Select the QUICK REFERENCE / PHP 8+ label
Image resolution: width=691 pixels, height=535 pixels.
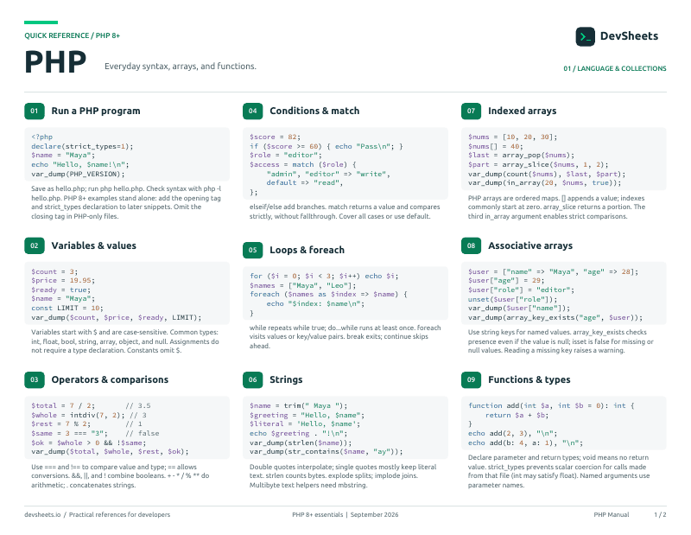(73, 35)
